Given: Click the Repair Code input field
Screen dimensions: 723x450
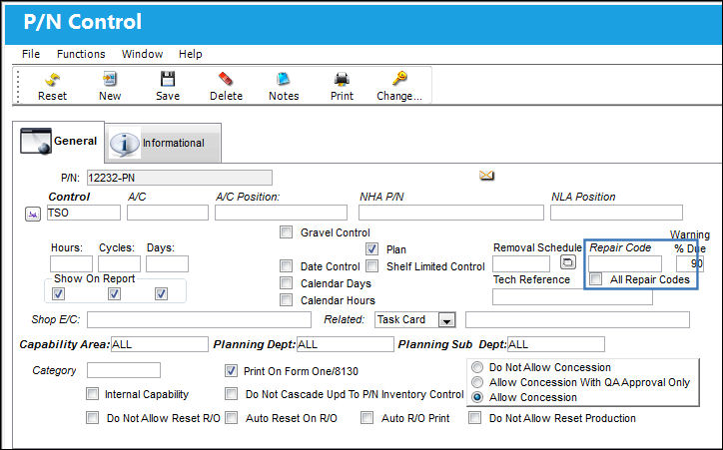Looking at the screenshot, I should pos(625,264).
